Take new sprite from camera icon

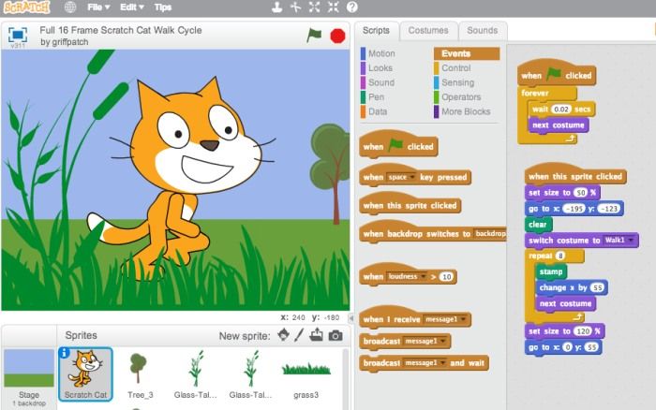[x=335, y=335]
